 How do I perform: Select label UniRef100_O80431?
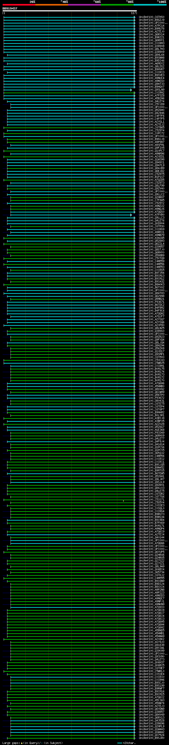(x=152, y=401)
